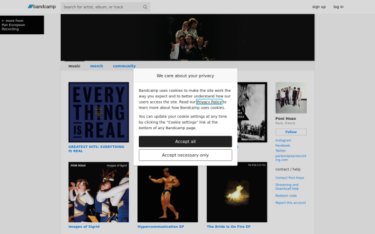The image size is (375, 234).
Task: Focus the artist, album, or track search field
Action: [x=105, y=7]
